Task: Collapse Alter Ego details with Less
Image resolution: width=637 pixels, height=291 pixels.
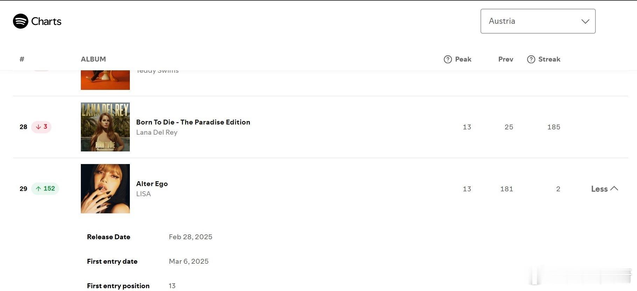Action: (604, 189)
